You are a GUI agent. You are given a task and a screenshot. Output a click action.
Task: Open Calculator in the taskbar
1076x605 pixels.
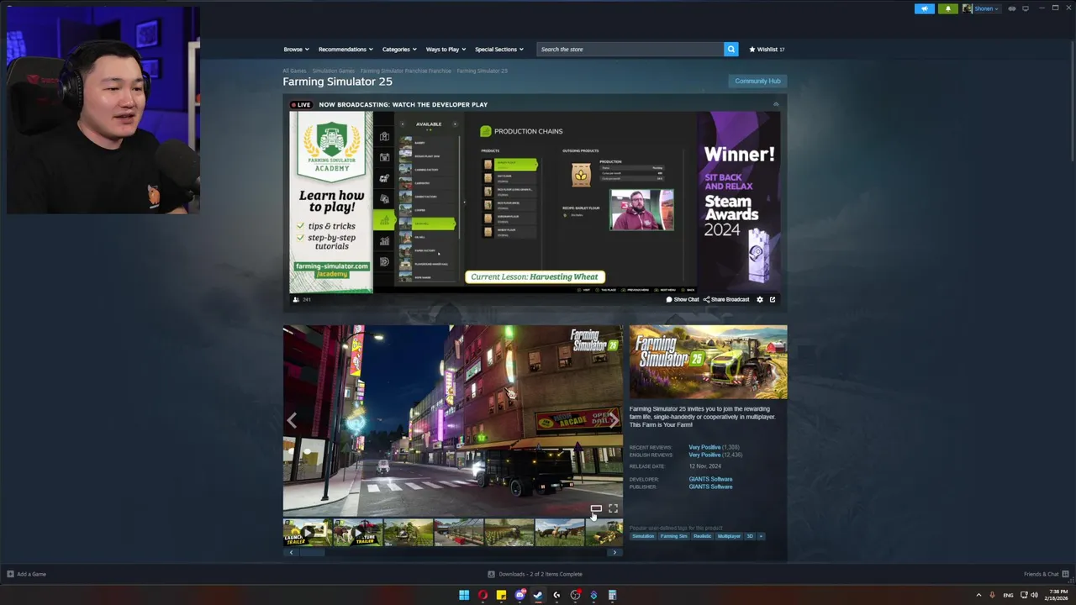click(x=612, y=595)
